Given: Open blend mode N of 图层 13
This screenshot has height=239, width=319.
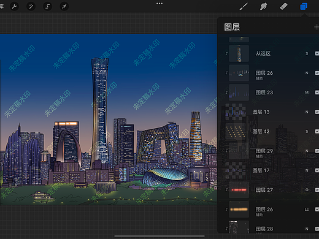Looking at the screenshot, I should 307,112.
